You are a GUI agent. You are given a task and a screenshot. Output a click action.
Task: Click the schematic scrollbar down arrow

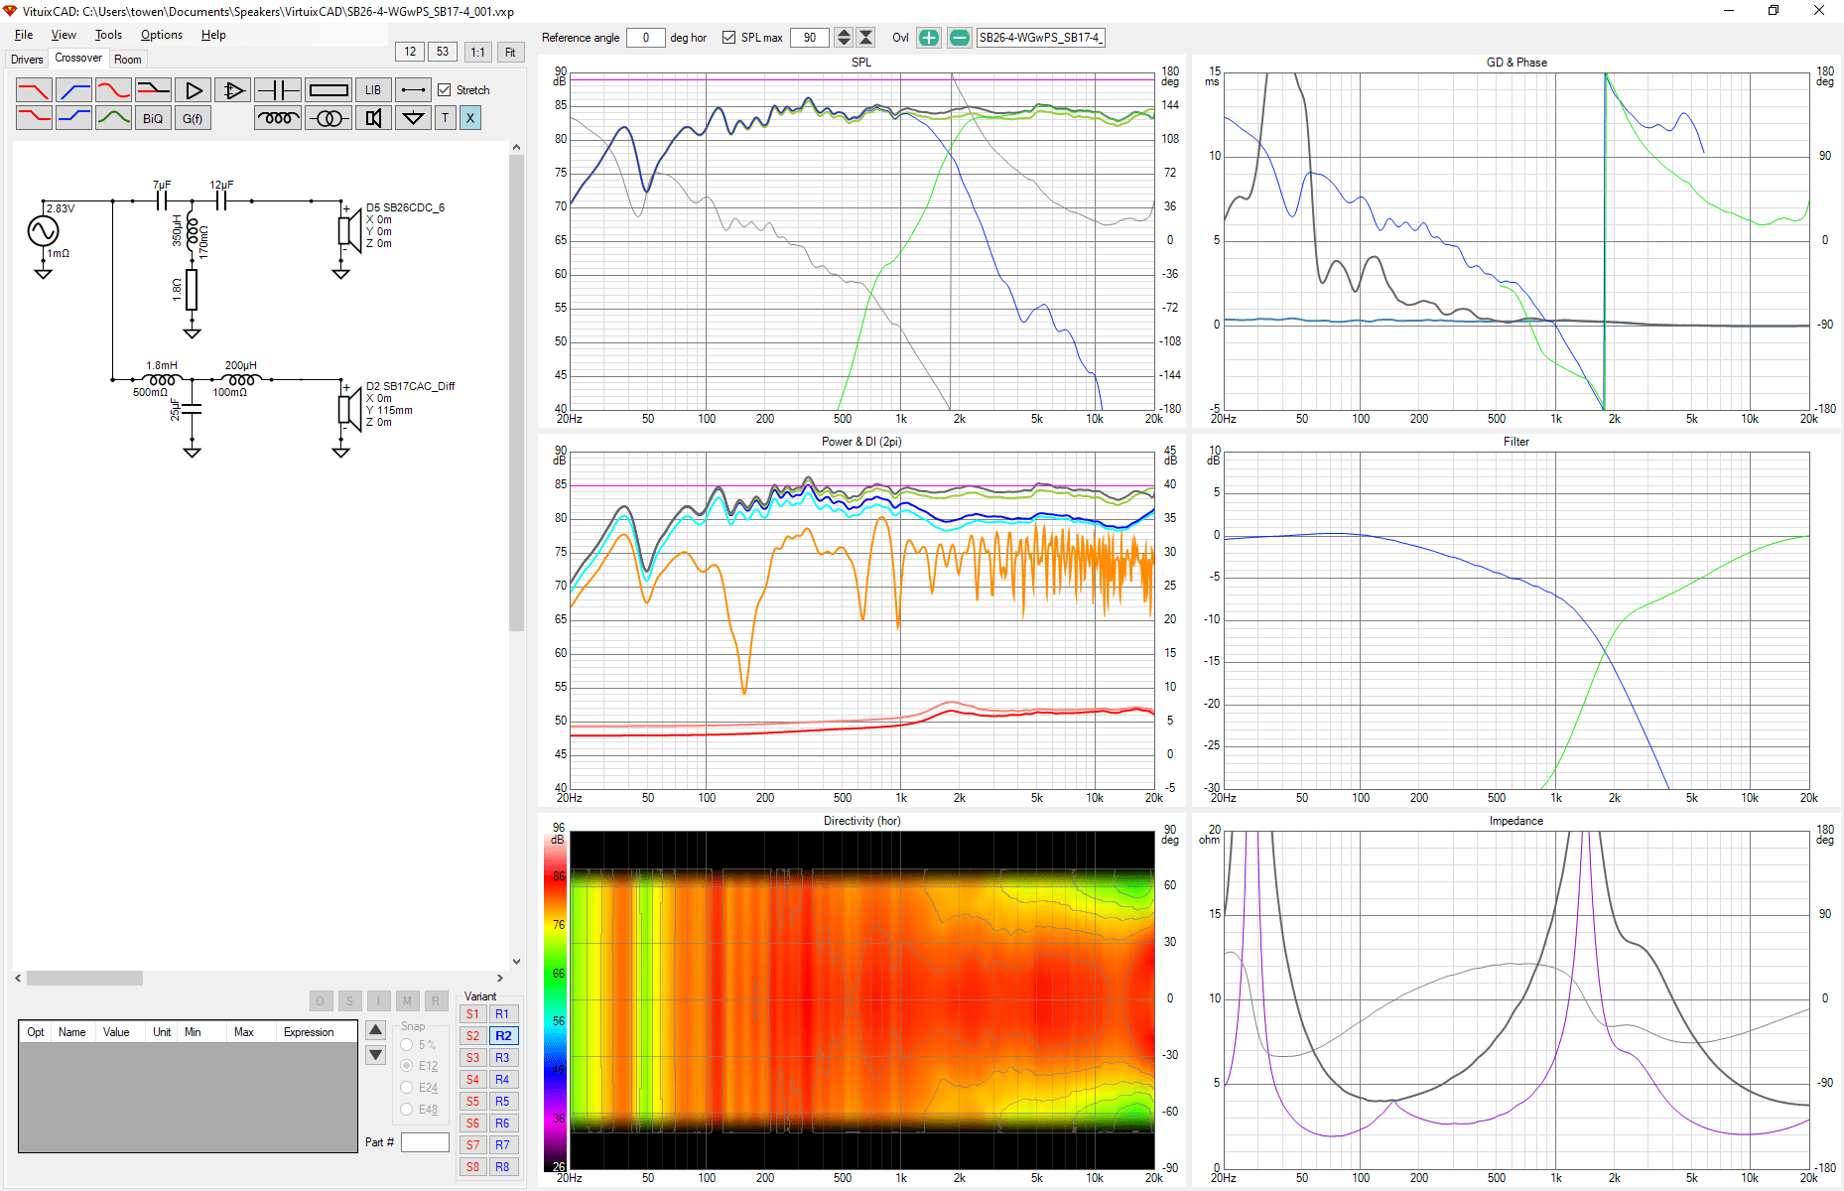pos(516,961)
